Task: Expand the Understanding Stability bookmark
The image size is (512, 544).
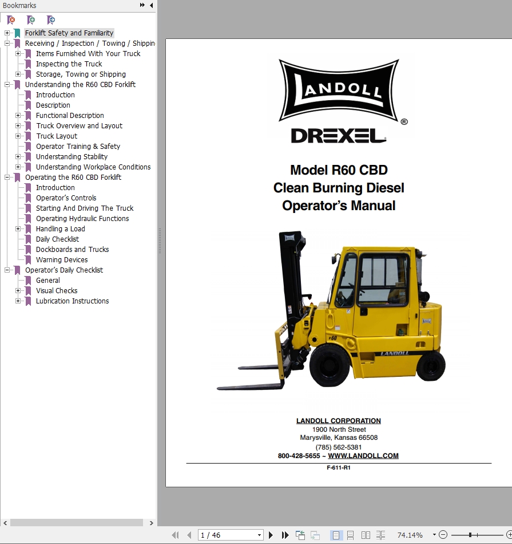Action: tap(18, 156)
